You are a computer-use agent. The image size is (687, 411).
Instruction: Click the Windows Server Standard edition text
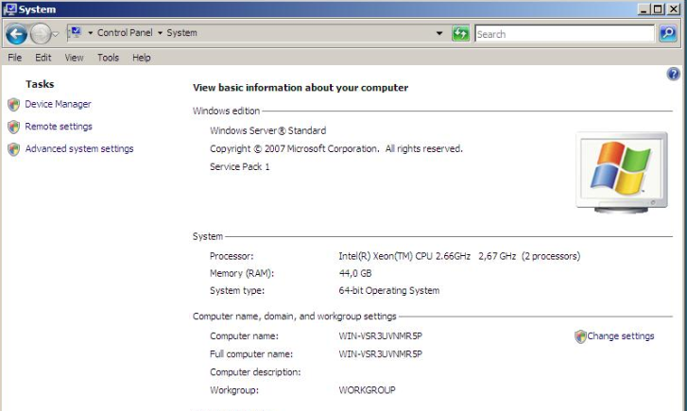tap(267, 130)
